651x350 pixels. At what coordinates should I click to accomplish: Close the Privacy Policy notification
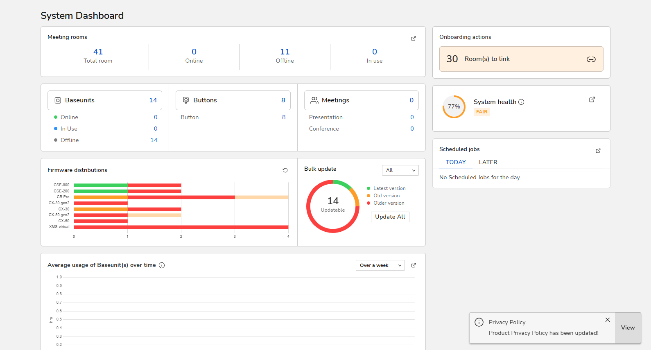(x=608, y=320)
